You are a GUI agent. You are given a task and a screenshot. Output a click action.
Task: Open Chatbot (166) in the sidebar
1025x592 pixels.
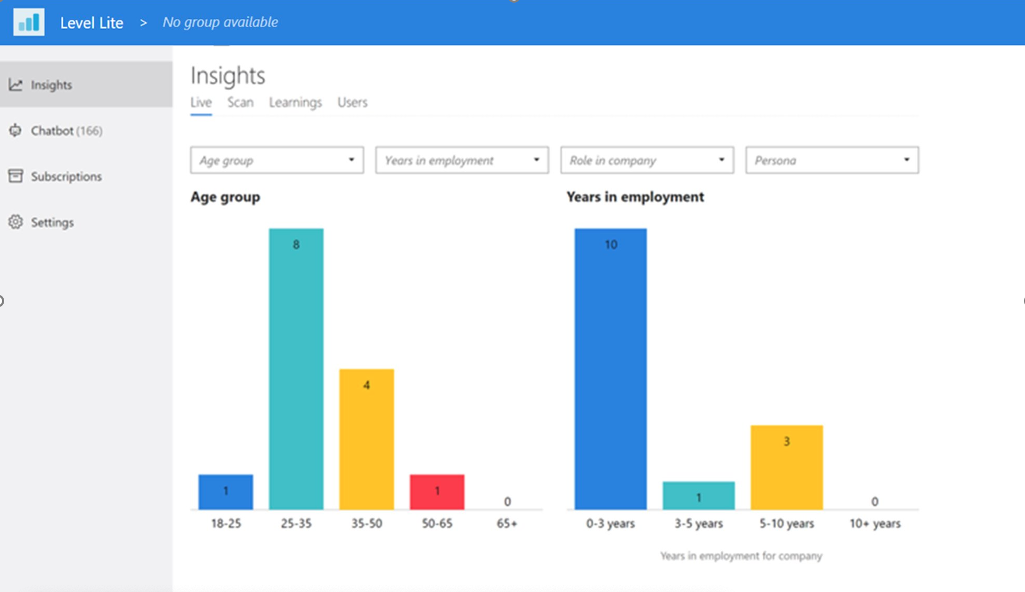tap(86, 131)
